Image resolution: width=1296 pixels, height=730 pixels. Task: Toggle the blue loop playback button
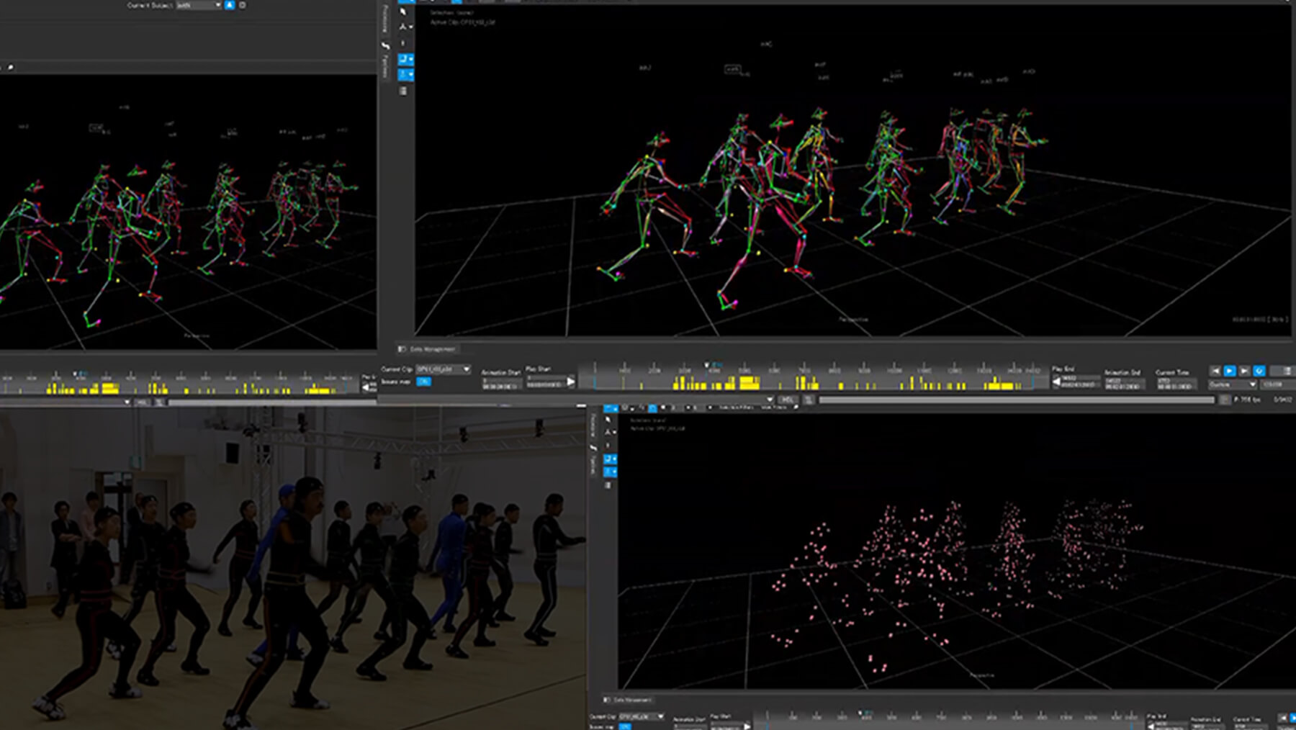[1259, 371]
